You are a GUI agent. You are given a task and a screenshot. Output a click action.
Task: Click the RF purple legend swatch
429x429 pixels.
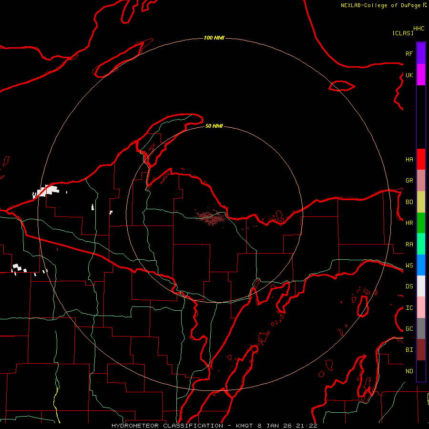click(x=421, y=53)
